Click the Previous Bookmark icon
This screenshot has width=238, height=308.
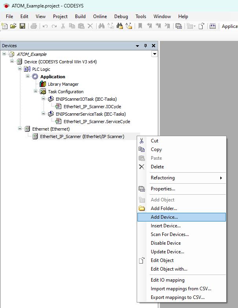point(149,26)
